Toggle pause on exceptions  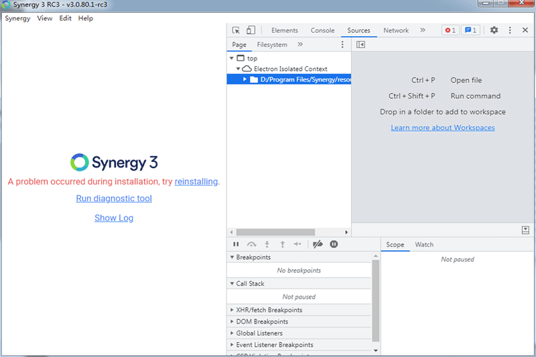click(334, 244)
